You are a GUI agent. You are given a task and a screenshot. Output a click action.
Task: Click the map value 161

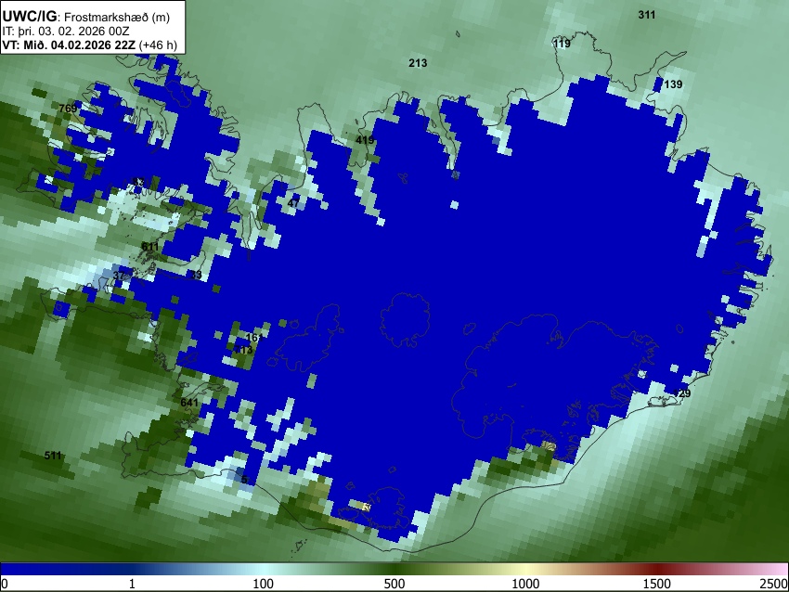click(x=254, y=338)
